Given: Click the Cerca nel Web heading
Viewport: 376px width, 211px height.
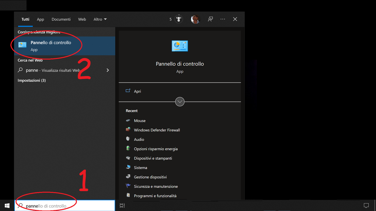Looking at the screenshot, I should coord(30,60).
